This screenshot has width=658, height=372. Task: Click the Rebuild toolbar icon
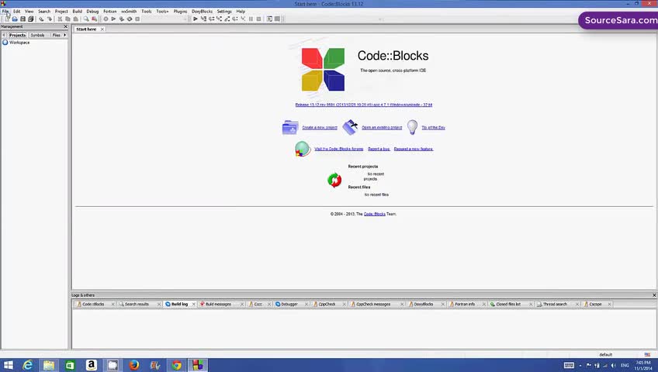click(130, 19)
